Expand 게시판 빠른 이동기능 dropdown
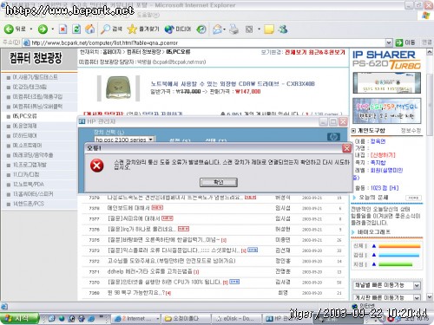Screen dimensions: 434x325 click(417, 297)
